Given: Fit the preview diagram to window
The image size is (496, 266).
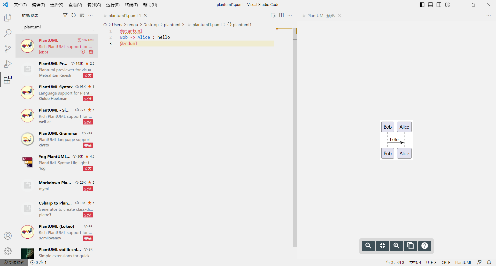Looking at the screenshot, I should (382, 246).
